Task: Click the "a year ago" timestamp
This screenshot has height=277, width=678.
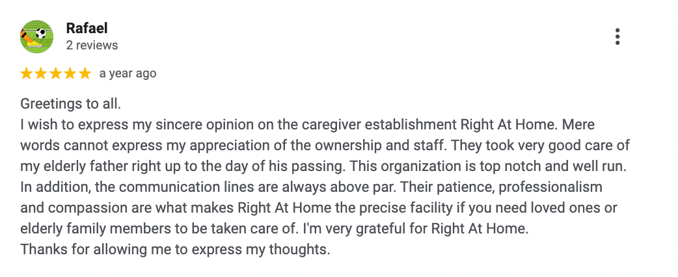Action: pyautogui.click(x=128, y=73)
